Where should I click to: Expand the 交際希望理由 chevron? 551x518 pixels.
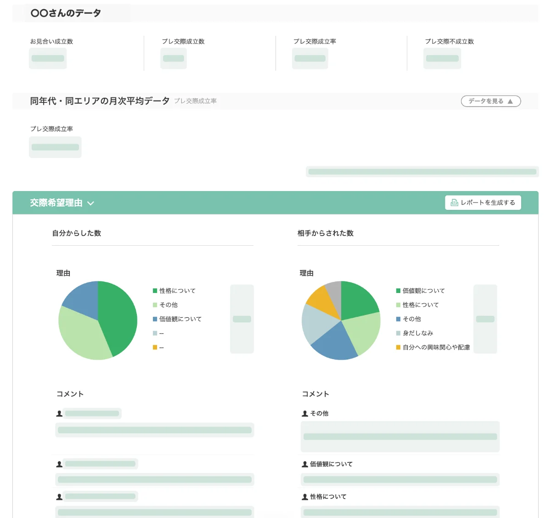(90, 203)
